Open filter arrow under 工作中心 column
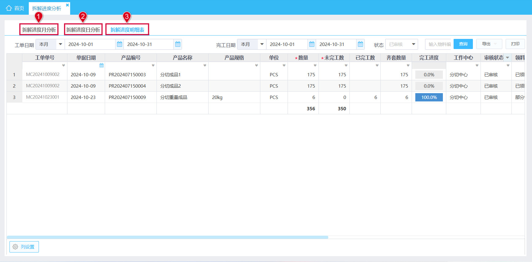 pos(477,65)
